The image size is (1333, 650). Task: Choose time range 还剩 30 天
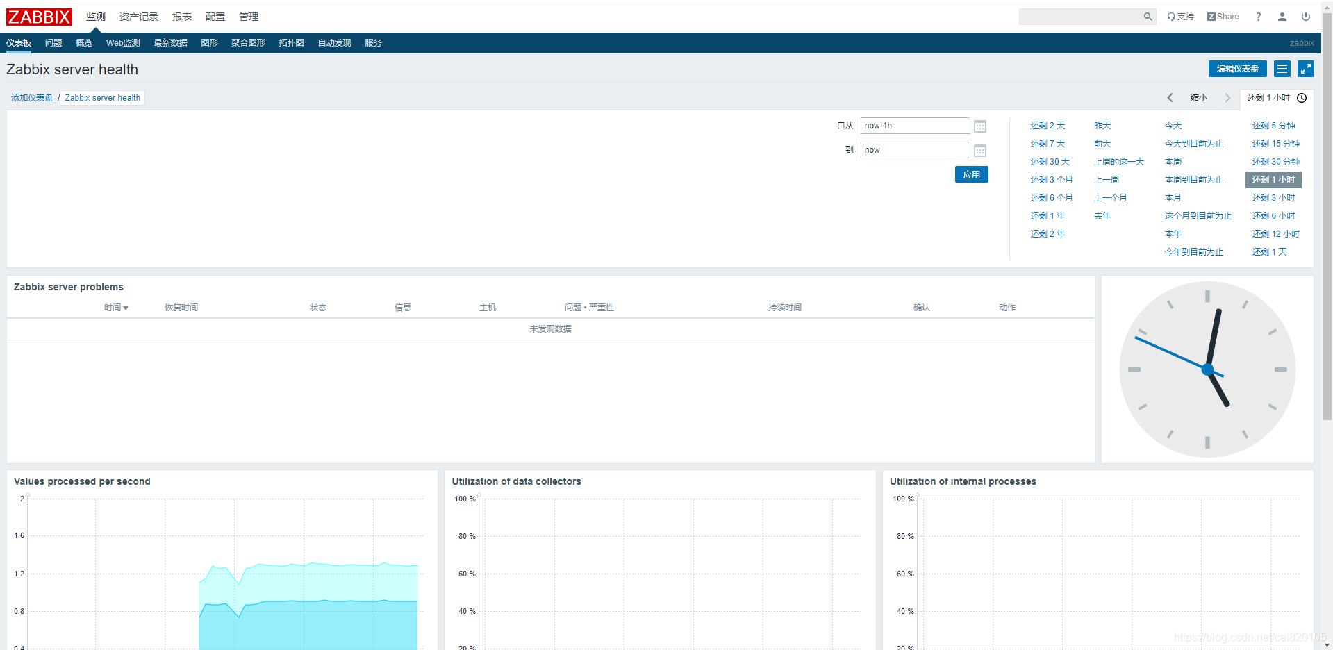1050,162
